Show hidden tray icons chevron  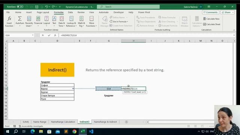coord(199,132)
